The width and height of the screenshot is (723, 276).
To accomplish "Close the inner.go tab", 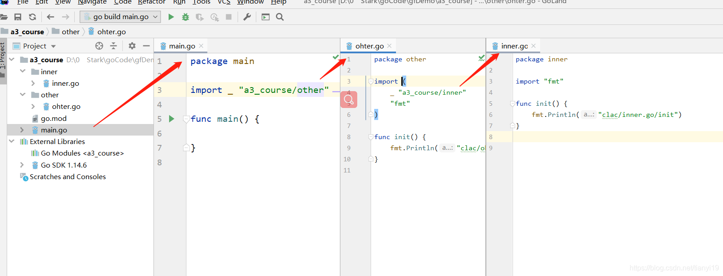I will (533, 46).
